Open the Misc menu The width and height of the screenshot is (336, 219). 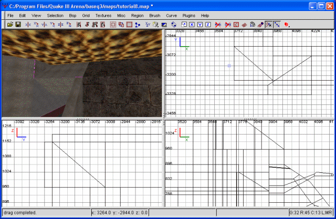tap(121, 16)
